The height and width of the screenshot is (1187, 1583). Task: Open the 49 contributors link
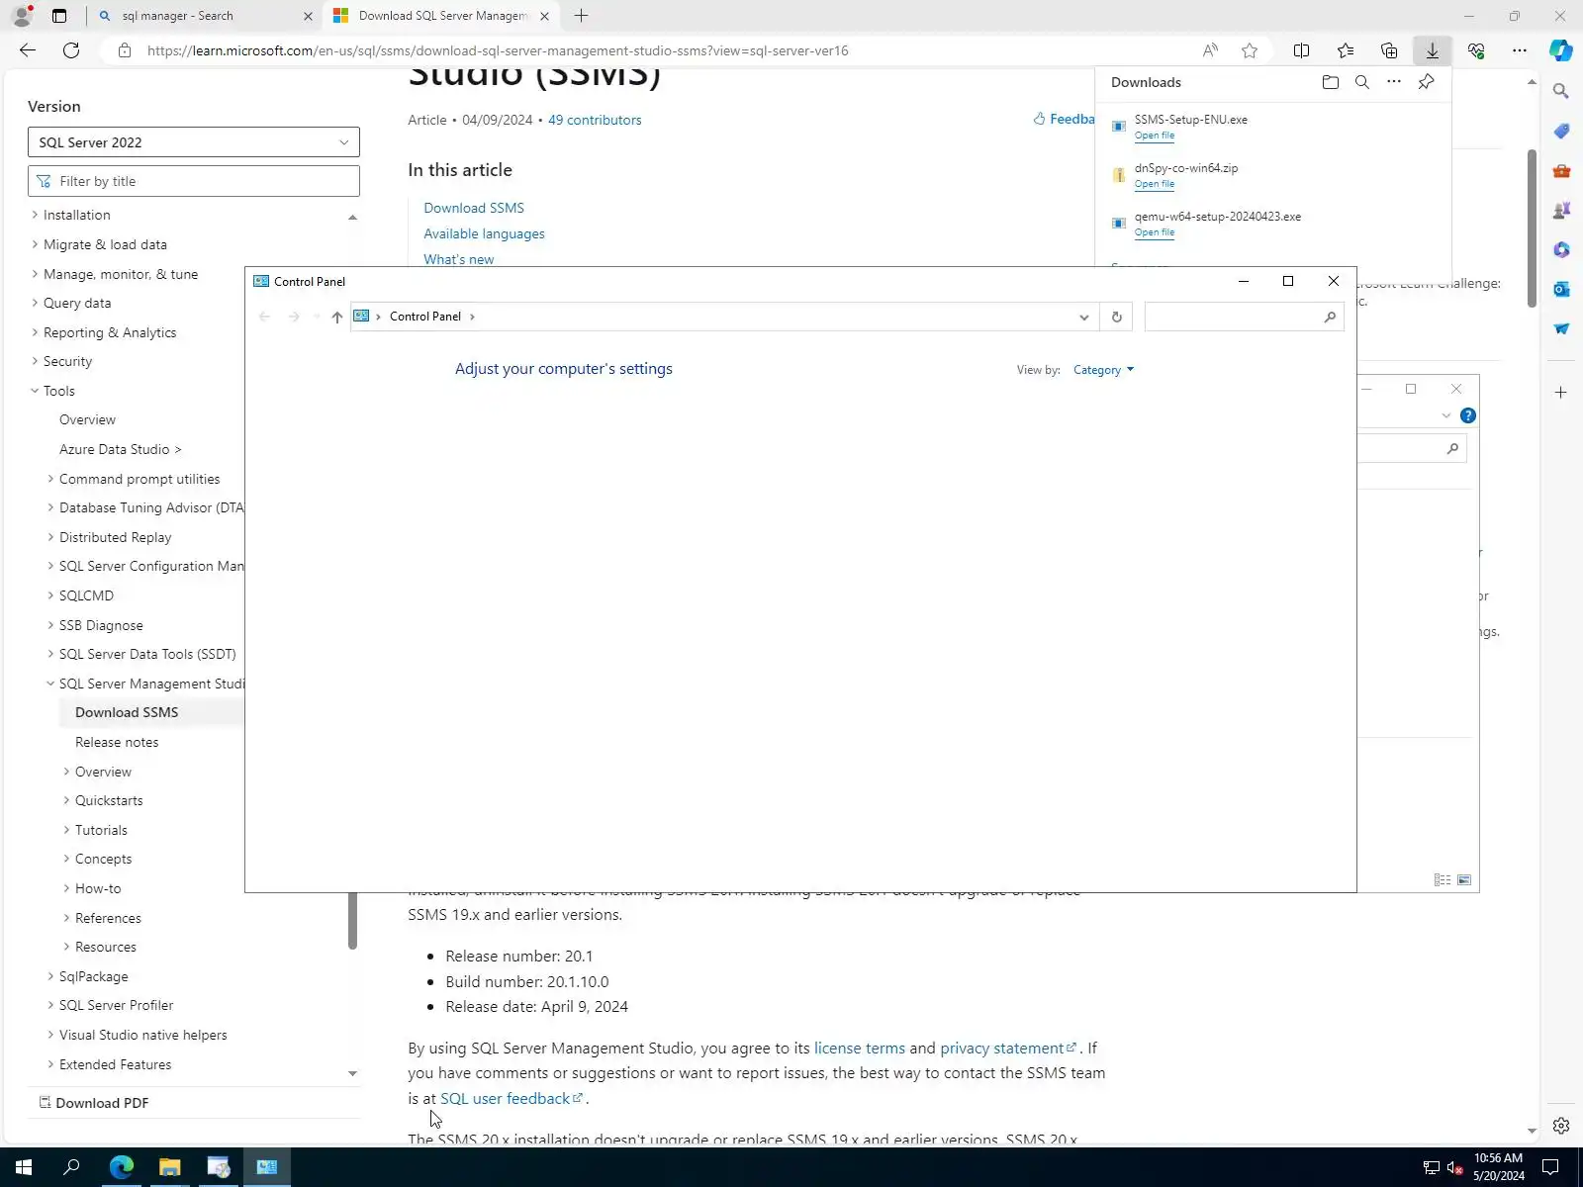595,120
